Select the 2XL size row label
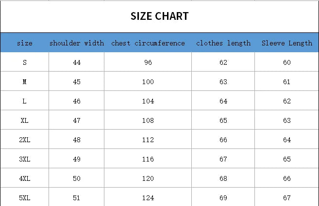The width and height of the screenshot is (319, 206). pos(25,140)
